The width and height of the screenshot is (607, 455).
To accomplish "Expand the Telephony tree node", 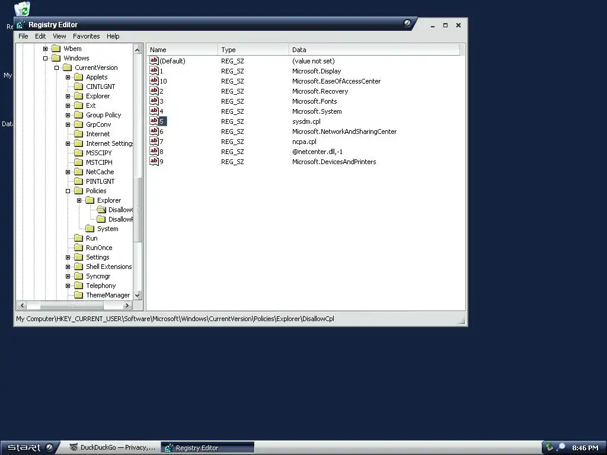I will pyautogui.click(x=68, y=286).
